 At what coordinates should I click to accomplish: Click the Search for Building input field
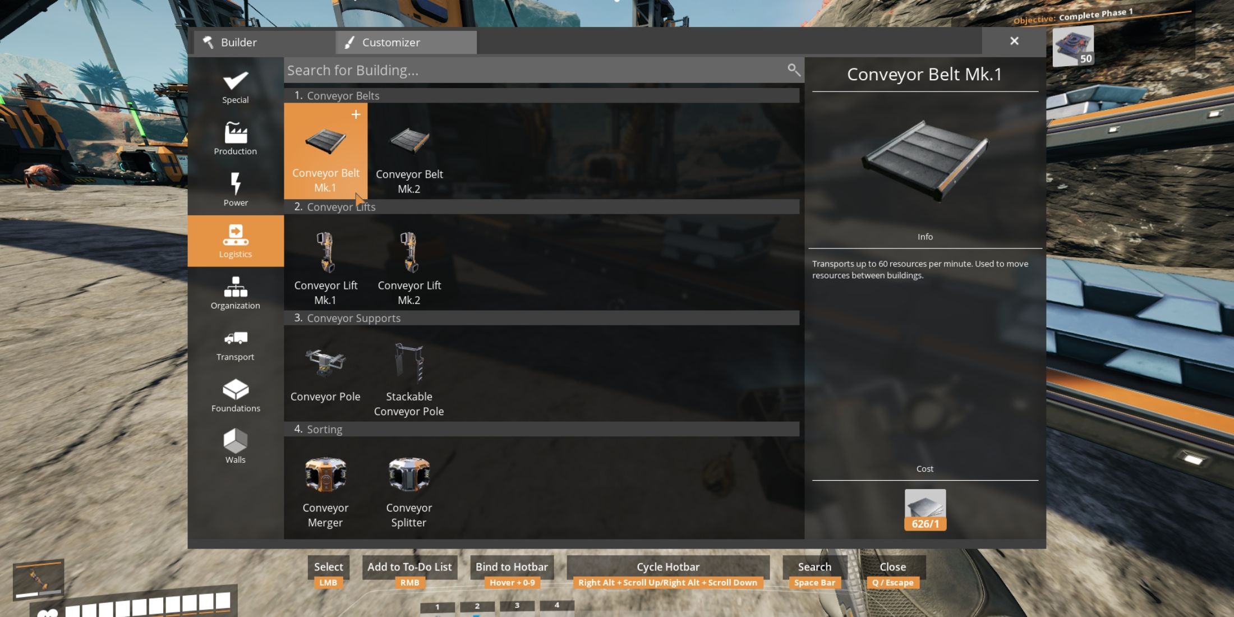(x=543, y=70)
